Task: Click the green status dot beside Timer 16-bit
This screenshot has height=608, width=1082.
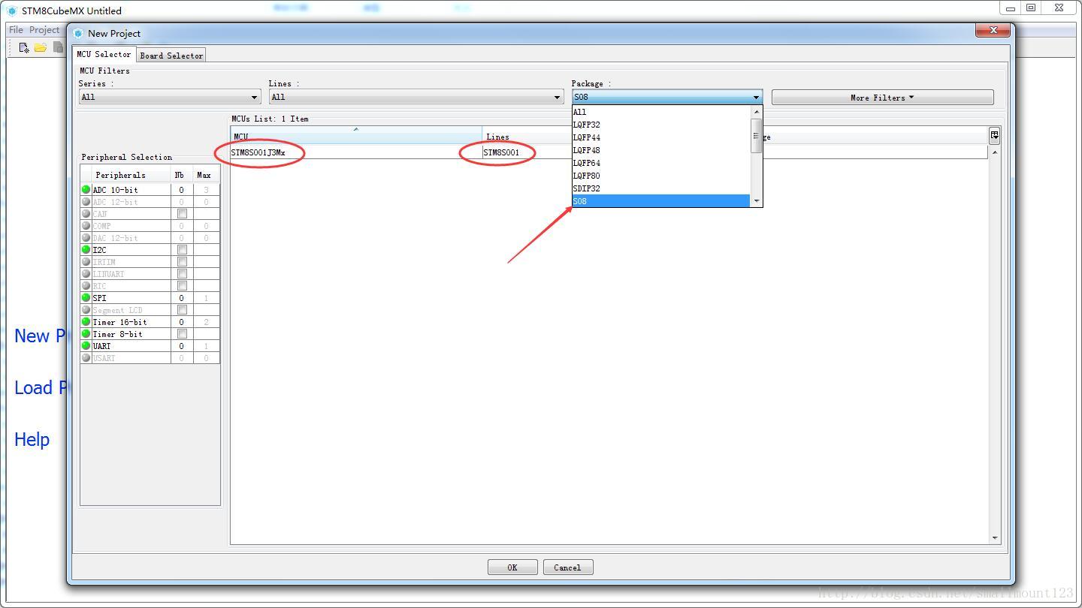Action: point(86,322)
